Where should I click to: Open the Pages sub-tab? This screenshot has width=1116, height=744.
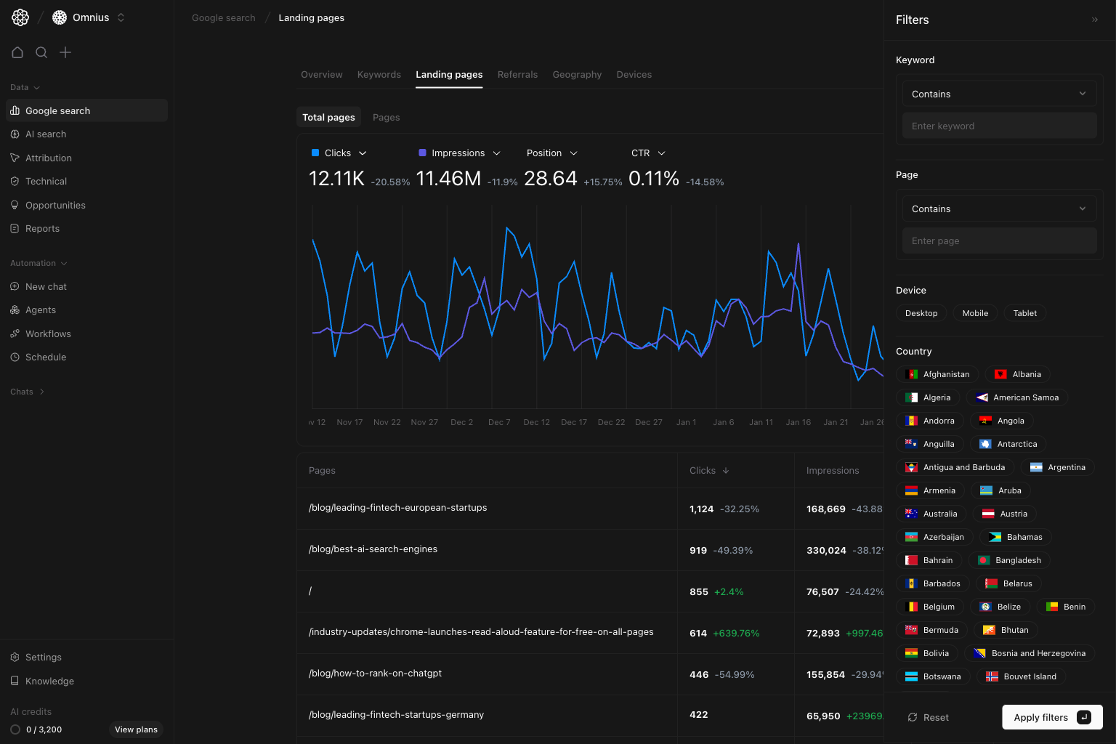(386, 117)
